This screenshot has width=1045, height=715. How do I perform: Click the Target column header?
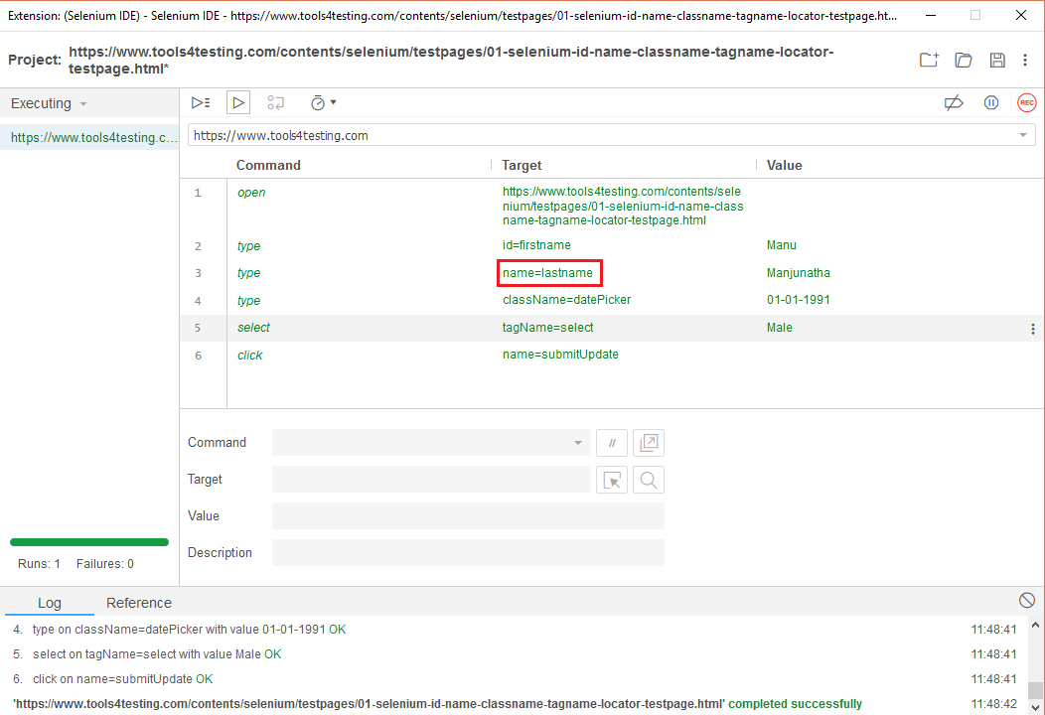coord(522,165)
